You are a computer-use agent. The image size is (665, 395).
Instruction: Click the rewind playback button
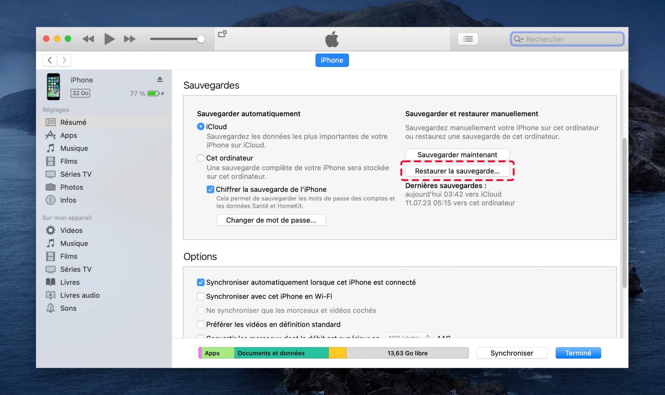click(x=88, y=39)
